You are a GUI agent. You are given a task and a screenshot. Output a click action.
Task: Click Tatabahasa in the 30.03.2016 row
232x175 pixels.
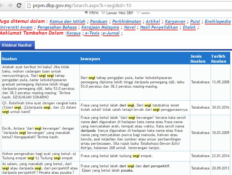(200, 107)
